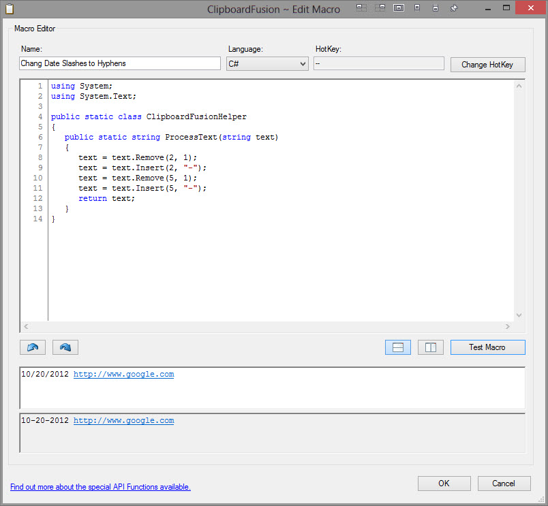Screen dimensions: 548x506
Task: Cancel editing the macro
Action: click(504, 484)
